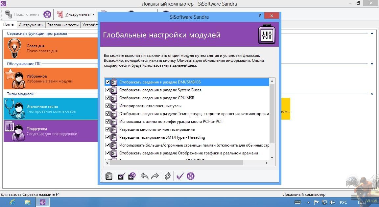This screenshot has width=379, height=207.
Task: Uncheck the System Buses display option
Action: click(107, 90)
